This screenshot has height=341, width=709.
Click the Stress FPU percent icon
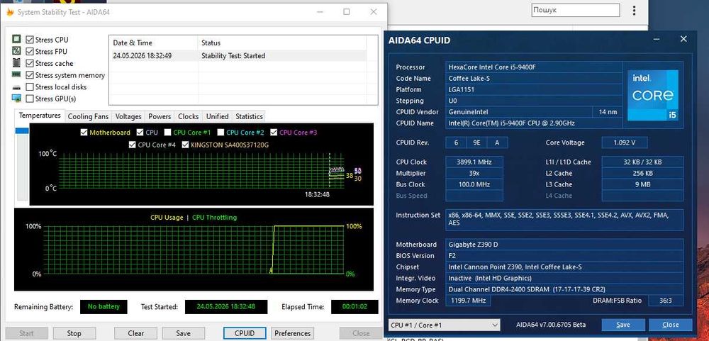[x=17, y=51]
